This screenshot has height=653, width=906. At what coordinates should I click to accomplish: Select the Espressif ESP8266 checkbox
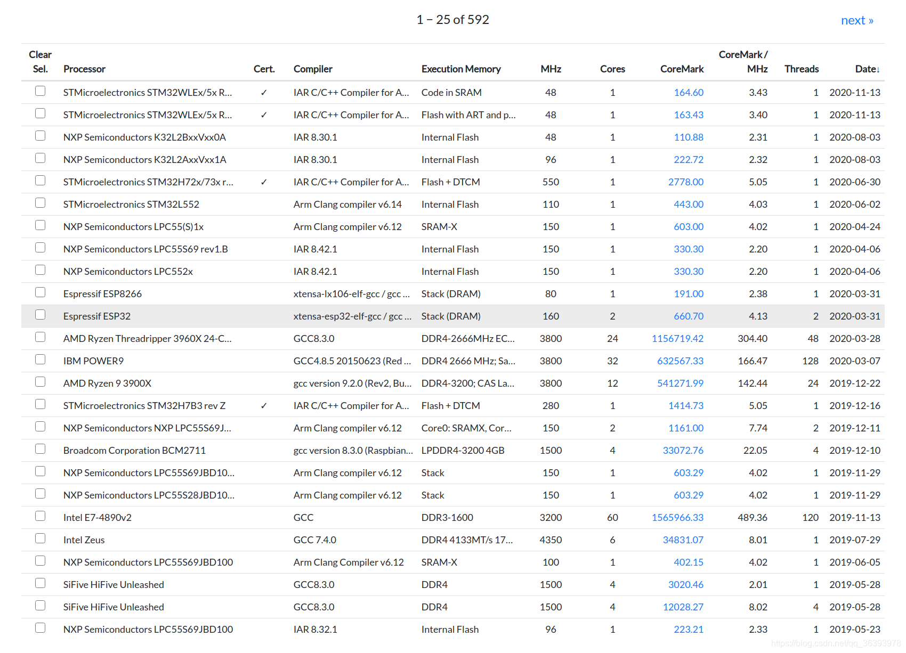[x=40, y=292]
